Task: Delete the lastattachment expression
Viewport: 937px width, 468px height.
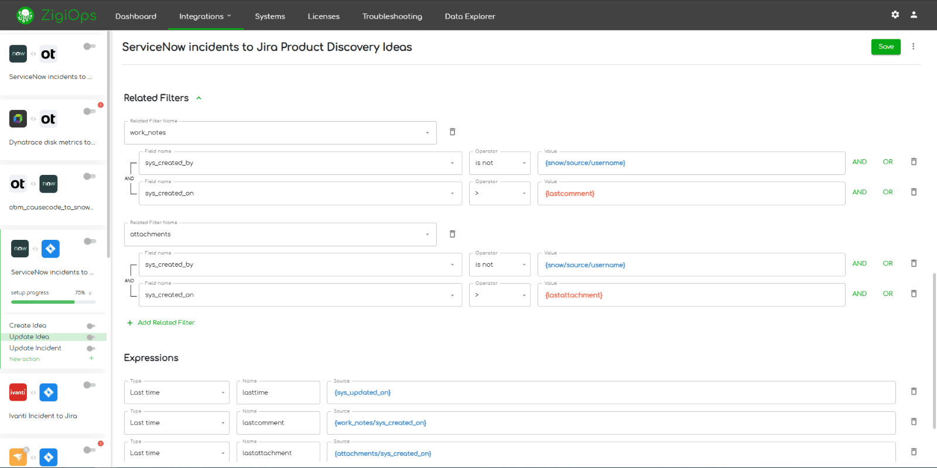Action: (914, 452)
